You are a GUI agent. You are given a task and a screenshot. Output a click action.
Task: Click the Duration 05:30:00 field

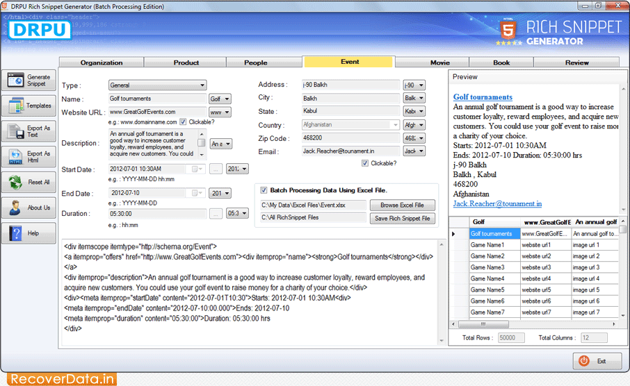pyautogui.click(x=157, y=214)
